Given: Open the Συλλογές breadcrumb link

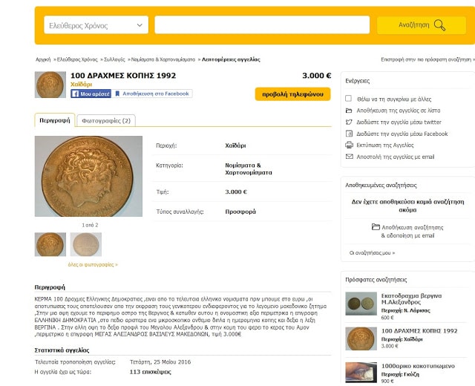Looking at the screenshot, I should 114,59.
